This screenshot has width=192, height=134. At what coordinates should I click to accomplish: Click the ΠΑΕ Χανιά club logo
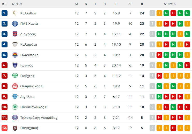tap(15, 24)
